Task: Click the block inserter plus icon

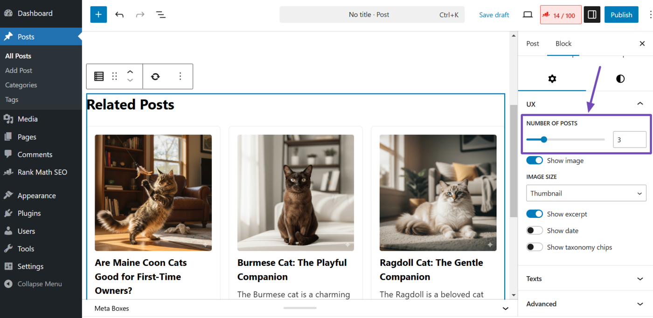Action: point(98,14)
